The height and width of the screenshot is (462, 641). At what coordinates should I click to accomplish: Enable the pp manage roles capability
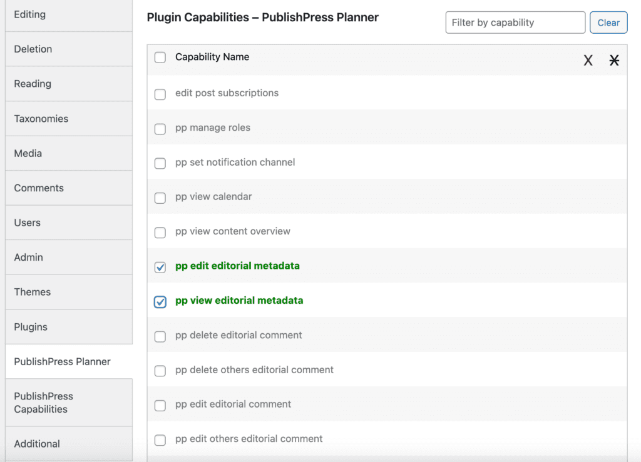[x=160, y=128]
